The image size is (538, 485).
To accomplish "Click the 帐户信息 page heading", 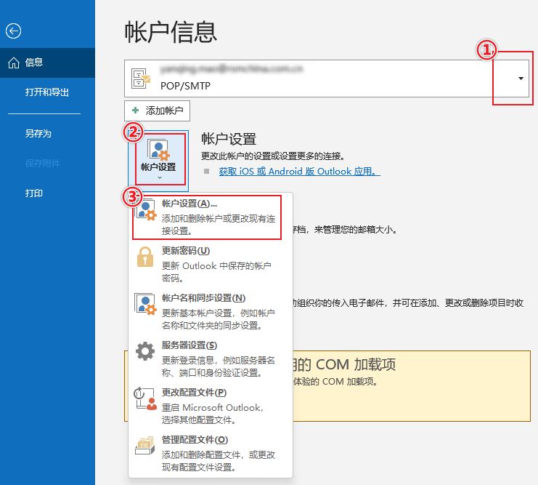I will 171,32.
